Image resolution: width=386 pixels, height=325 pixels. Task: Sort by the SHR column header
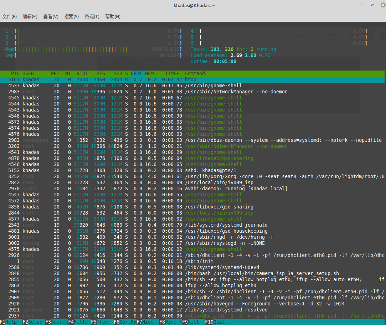tap(118, 74)
